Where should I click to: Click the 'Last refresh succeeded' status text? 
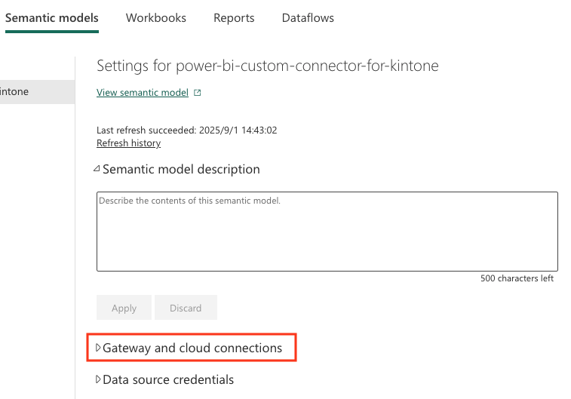click(x=187, y=130)
